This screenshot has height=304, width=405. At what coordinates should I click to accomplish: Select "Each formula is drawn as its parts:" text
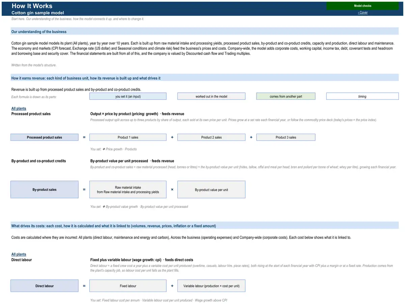[34, 97]
